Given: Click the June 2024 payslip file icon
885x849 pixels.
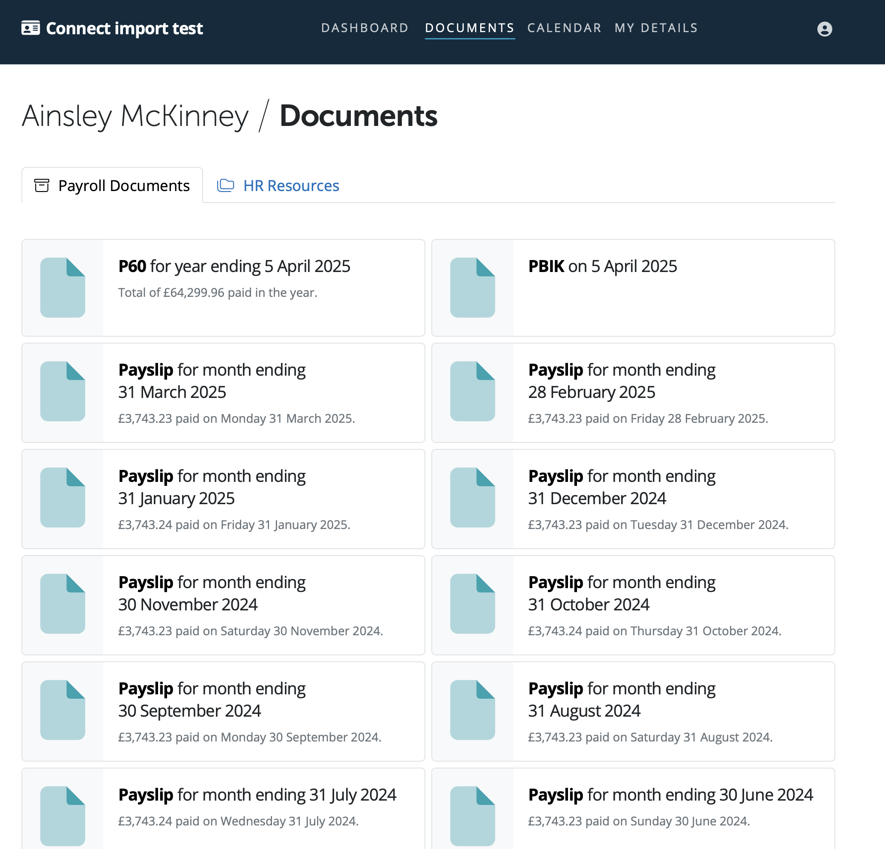Looking at the screenshot, I should [x=472, y=816].
